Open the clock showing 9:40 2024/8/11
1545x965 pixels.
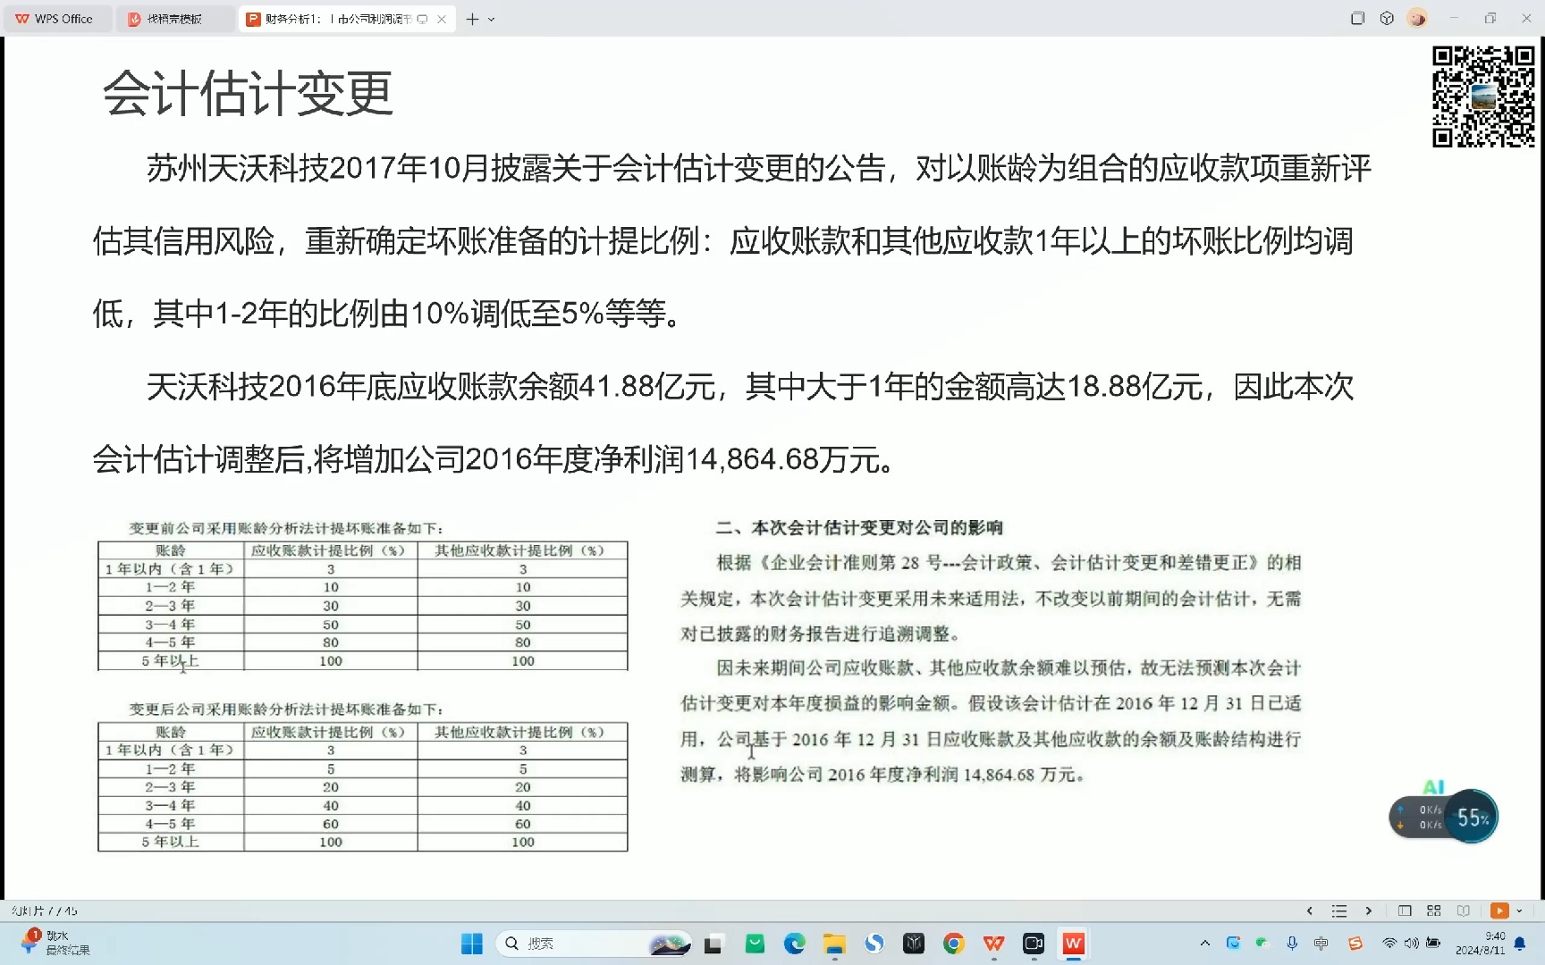(1481, 944)
